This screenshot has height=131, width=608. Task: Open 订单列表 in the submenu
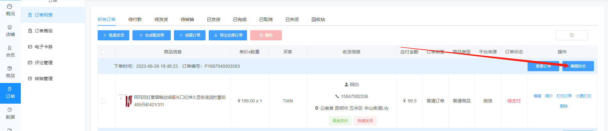coord(53,15)
